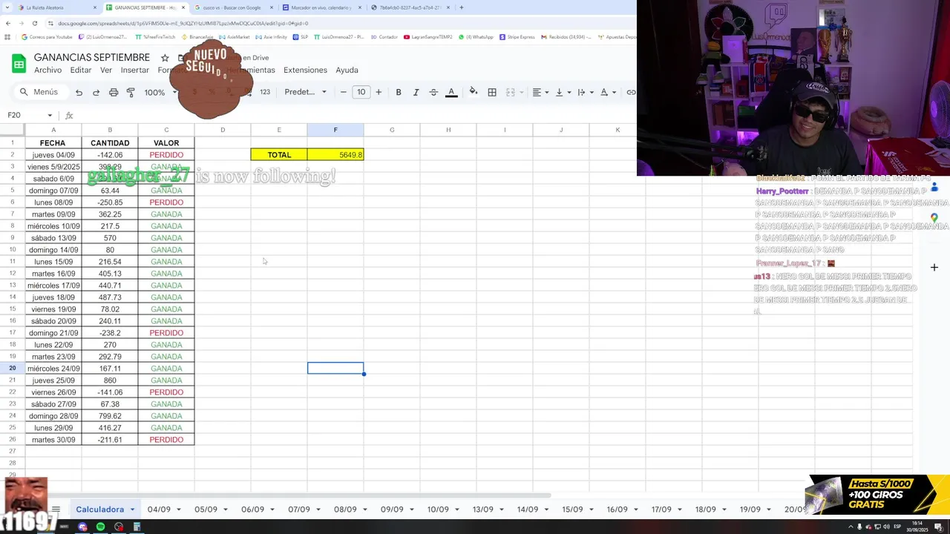The image size is (950, 534).
Task: Print the spreadsheet with printer icon
Action: pyautogui.click(x=114, y=92)
